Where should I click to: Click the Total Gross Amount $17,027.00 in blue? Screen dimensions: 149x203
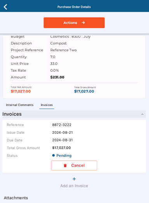pos(84,91)
